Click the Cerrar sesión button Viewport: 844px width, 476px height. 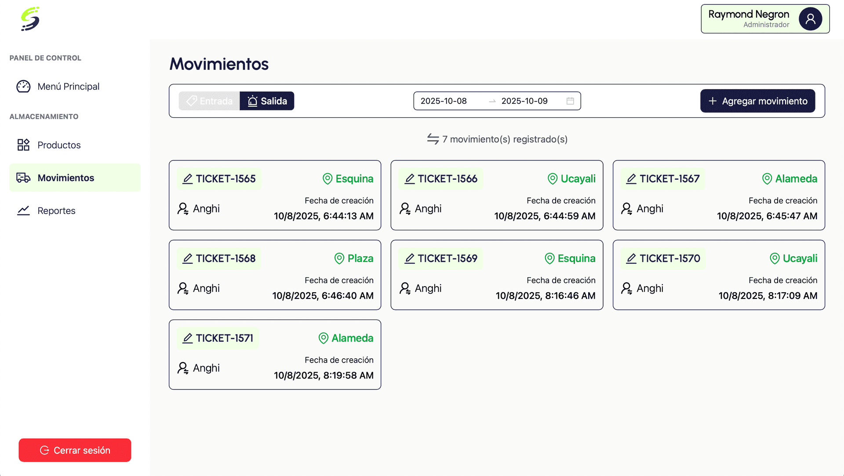[x=75, y=450]
